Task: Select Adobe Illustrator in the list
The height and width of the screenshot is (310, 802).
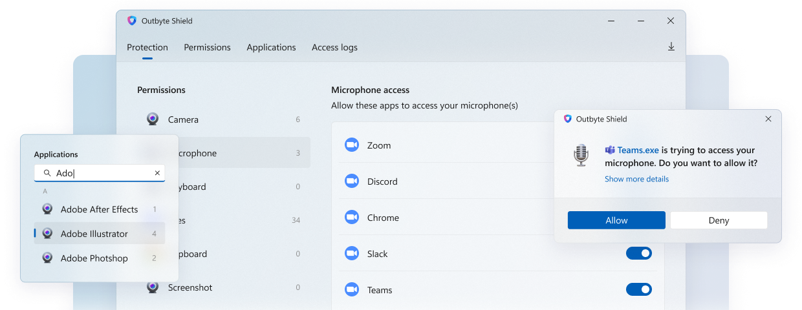Action: pyautogui.click(x=100, y=234)
